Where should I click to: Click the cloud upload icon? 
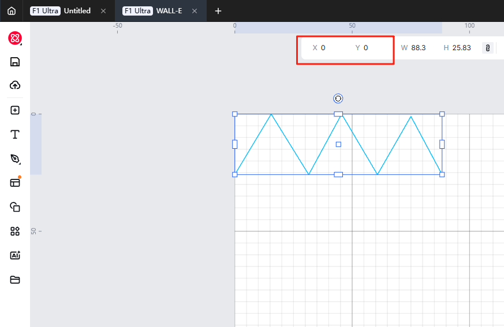15,85
